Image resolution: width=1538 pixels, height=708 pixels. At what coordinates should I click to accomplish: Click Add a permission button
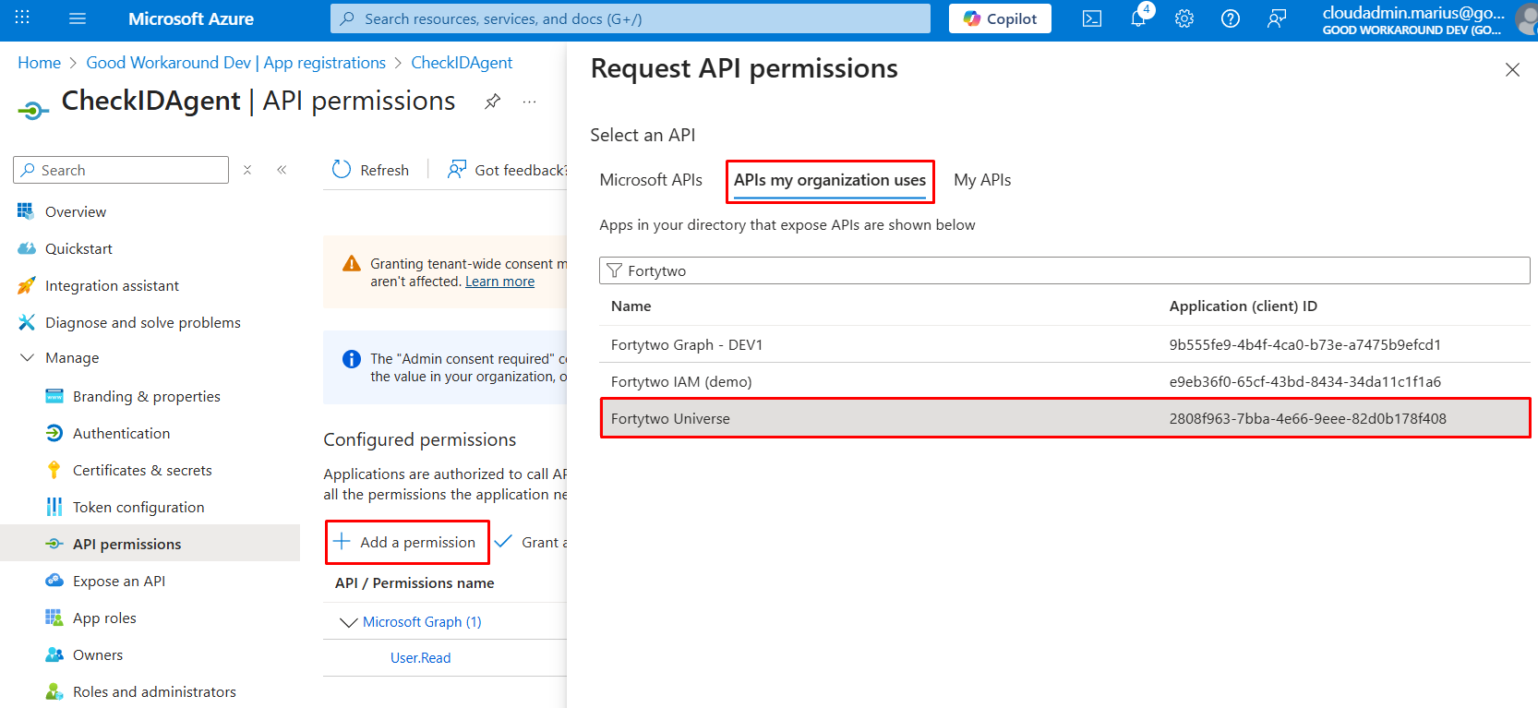click(406, 543)
